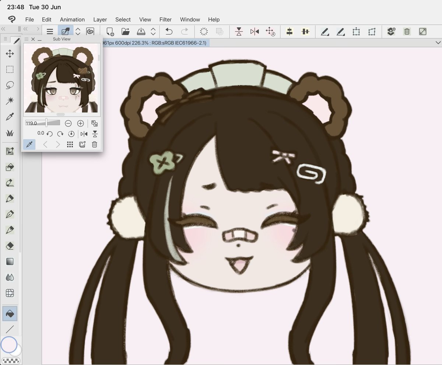Flip canvas horizontally from command bar

[255, 32]
